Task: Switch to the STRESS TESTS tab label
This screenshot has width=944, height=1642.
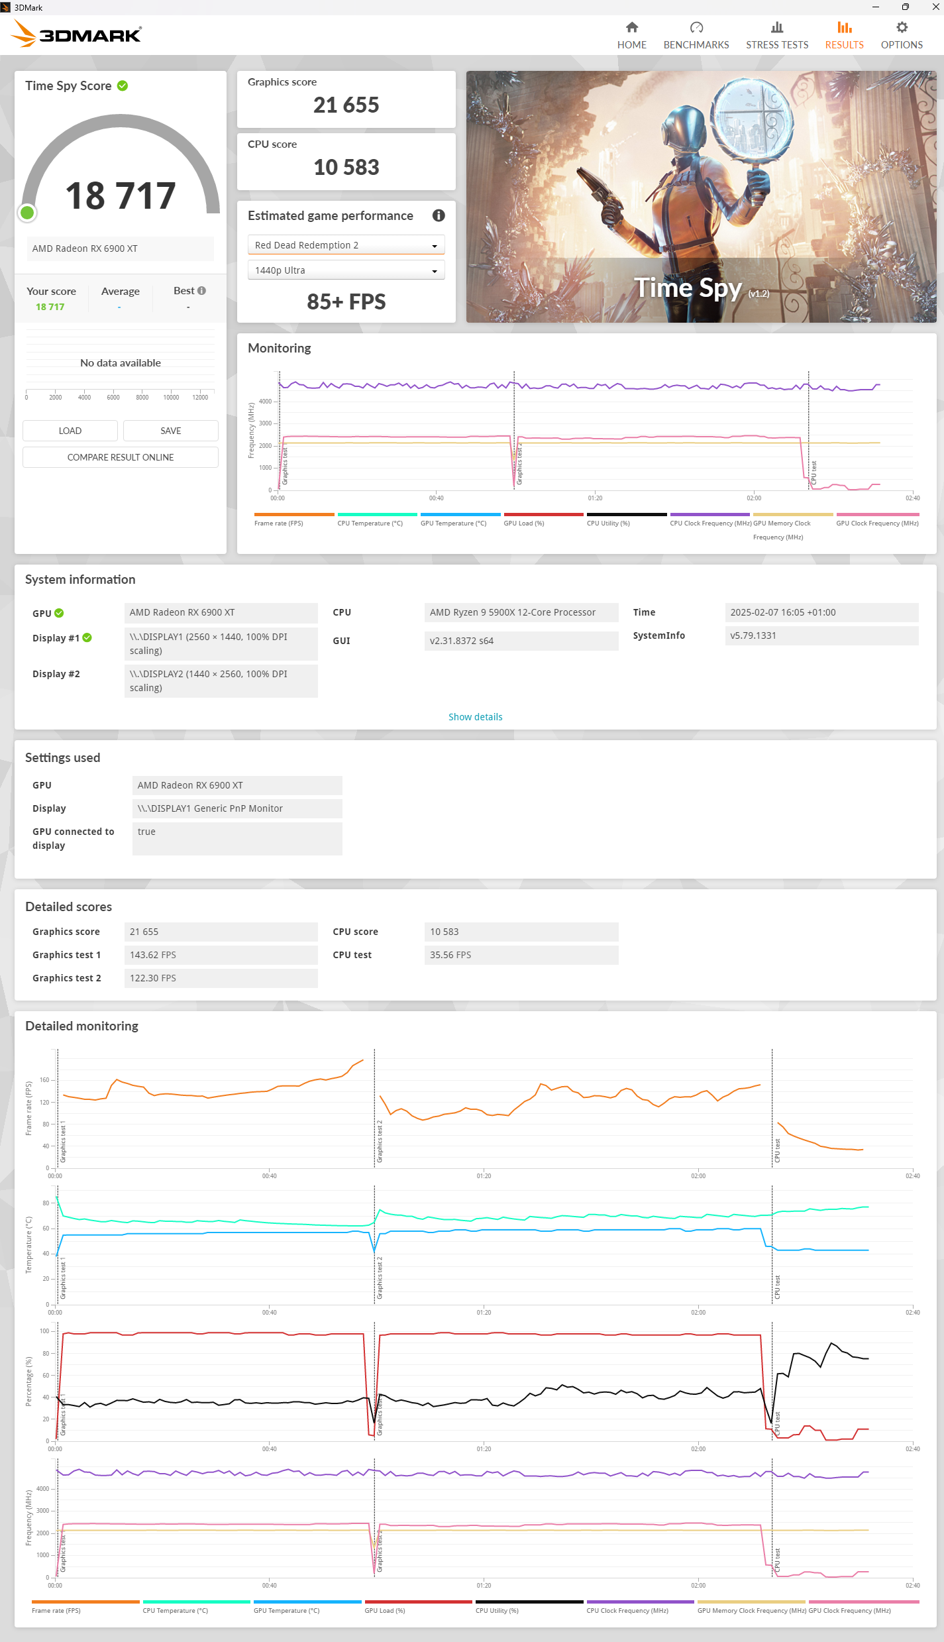Action: point(777,45)
